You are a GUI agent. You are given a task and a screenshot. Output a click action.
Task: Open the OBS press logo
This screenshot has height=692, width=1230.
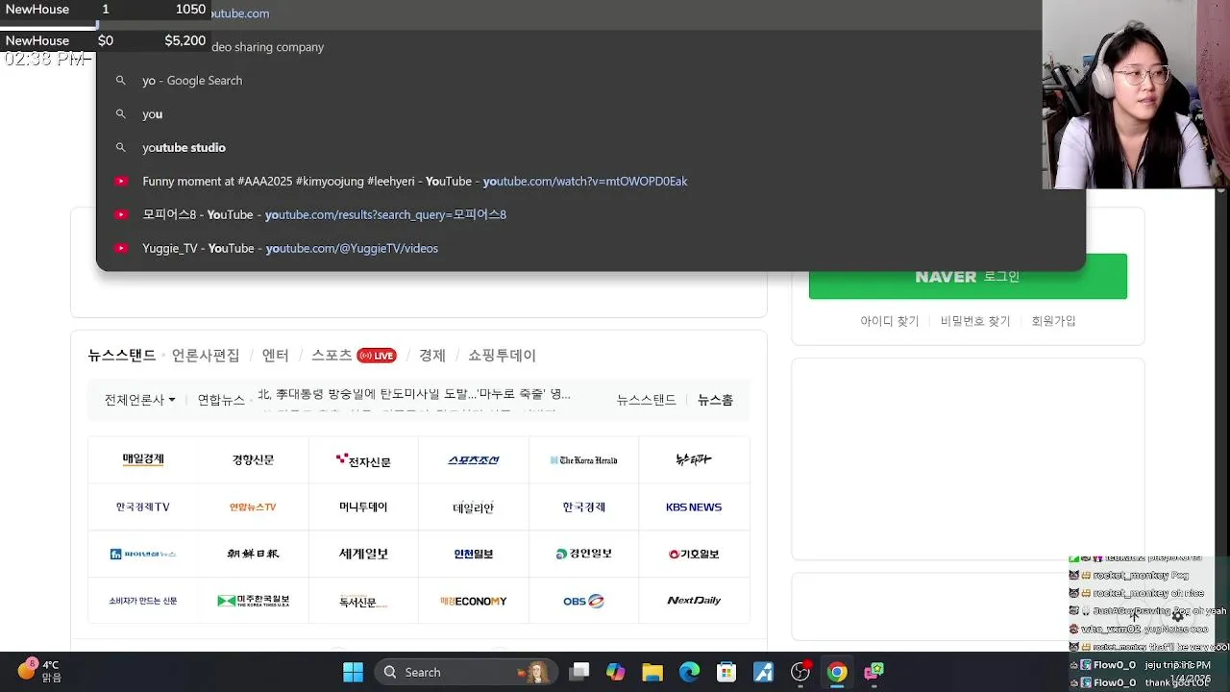[x=583, y=601]
